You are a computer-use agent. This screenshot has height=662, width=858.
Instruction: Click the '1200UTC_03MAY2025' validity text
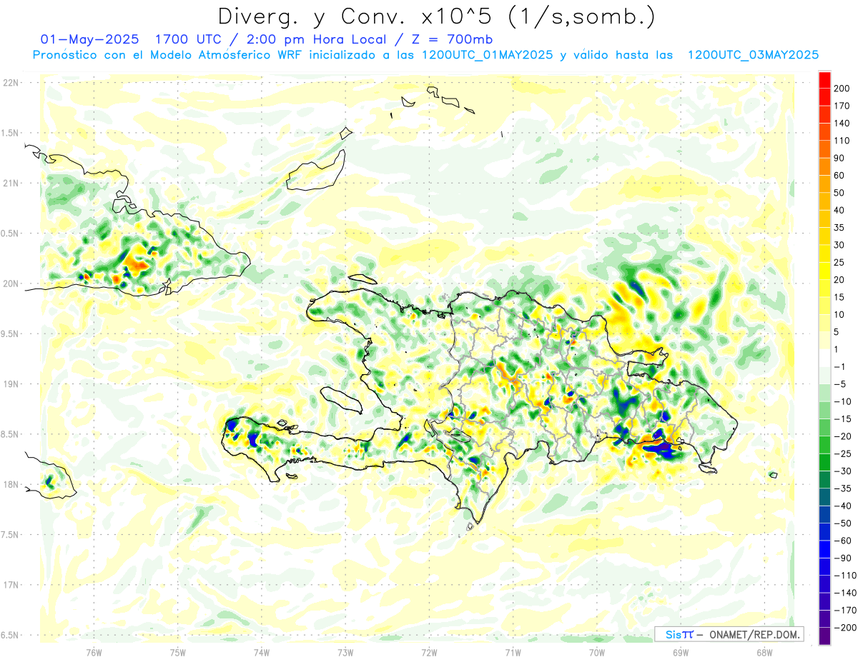(753, 55)
